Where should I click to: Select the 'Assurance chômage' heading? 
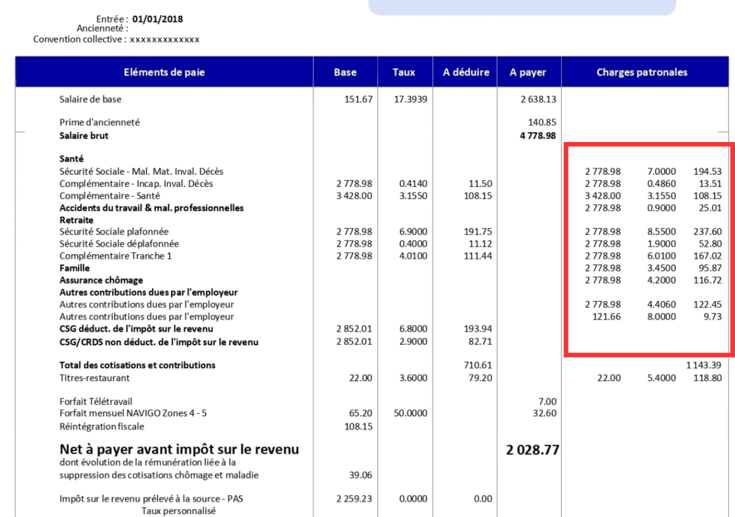pyautogui.click(x=101, y=280)
